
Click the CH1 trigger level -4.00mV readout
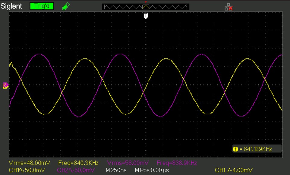pos(234,170)
